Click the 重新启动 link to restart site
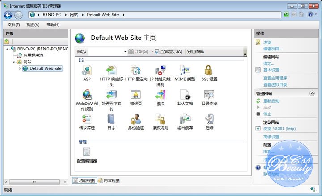Screen dimensions: 322x196 click(272, 101)
